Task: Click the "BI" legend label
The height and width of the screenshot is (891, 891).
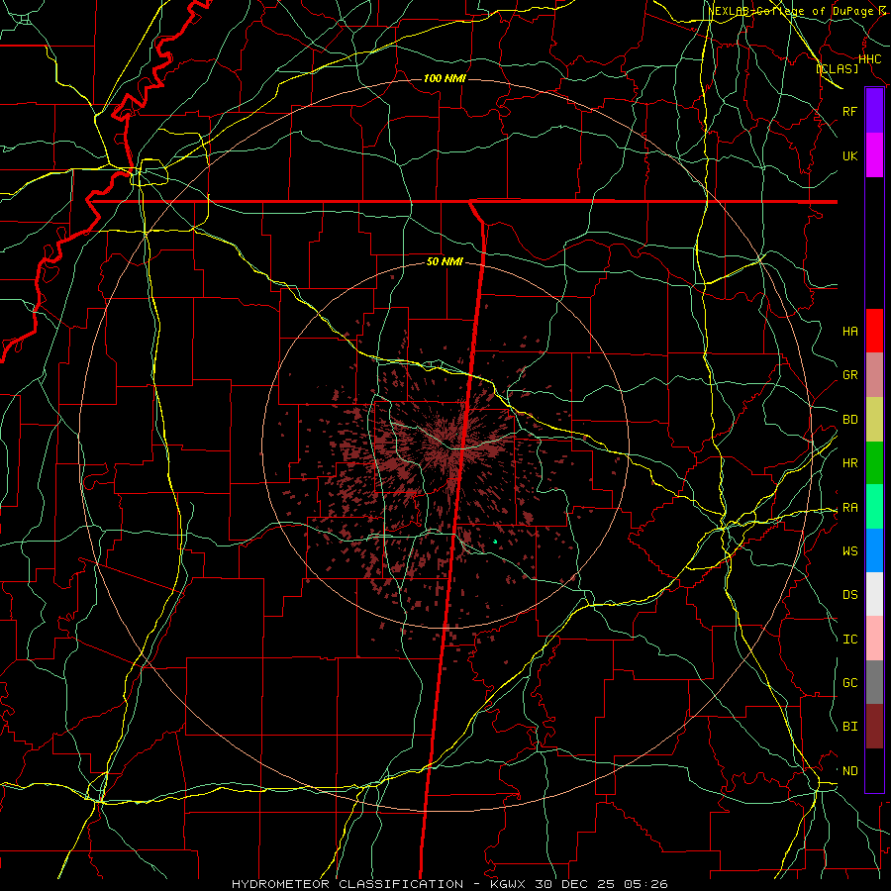Action: [849, 727]
